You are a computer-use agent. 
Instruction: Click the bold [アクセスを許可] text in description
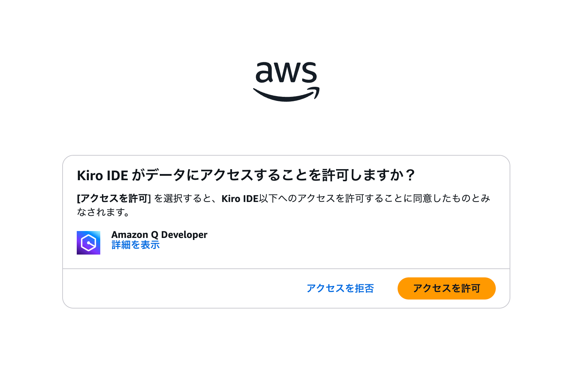click(x=114, y=199)
